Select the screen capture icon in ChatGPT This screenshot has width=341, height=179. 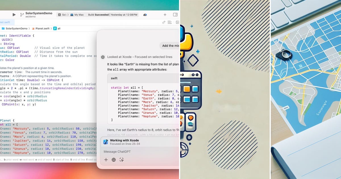[121, 160]
